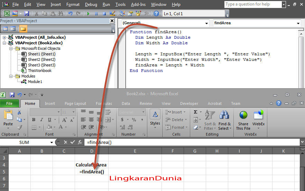This screenshot has height=191, width=305.
Task: Open the Add-Ins menu in VBA editor
Action: tap(138, 4)
